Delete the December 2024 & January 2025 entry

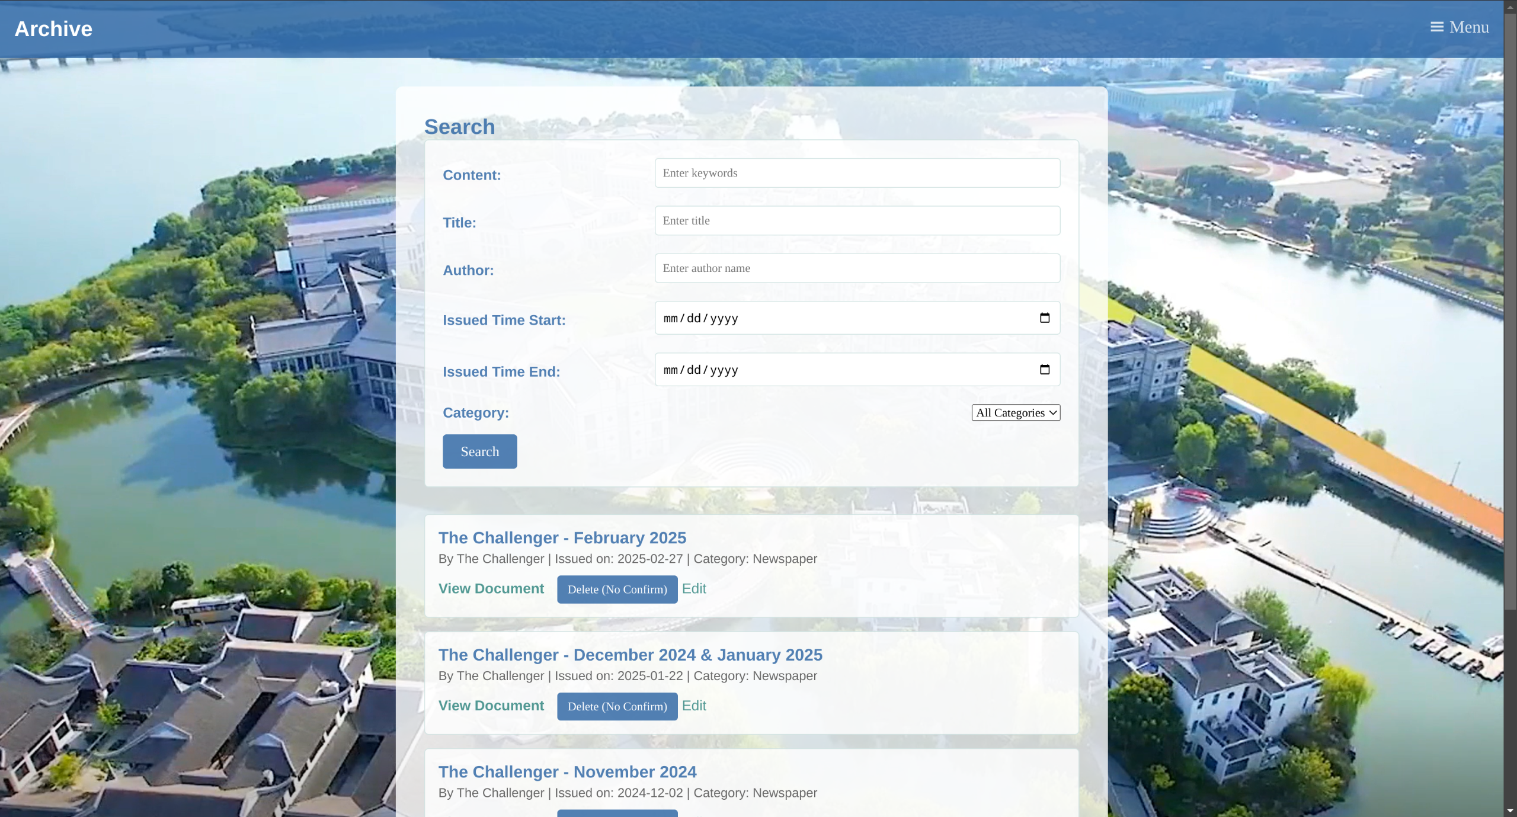617,707
